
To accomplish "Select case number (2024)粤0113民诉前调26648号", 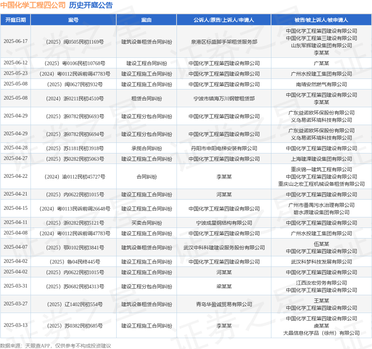I will point(75,209).
